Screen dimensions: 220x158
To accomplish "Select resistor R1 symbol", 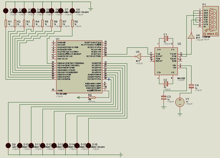I will click(x=6, y=23).
